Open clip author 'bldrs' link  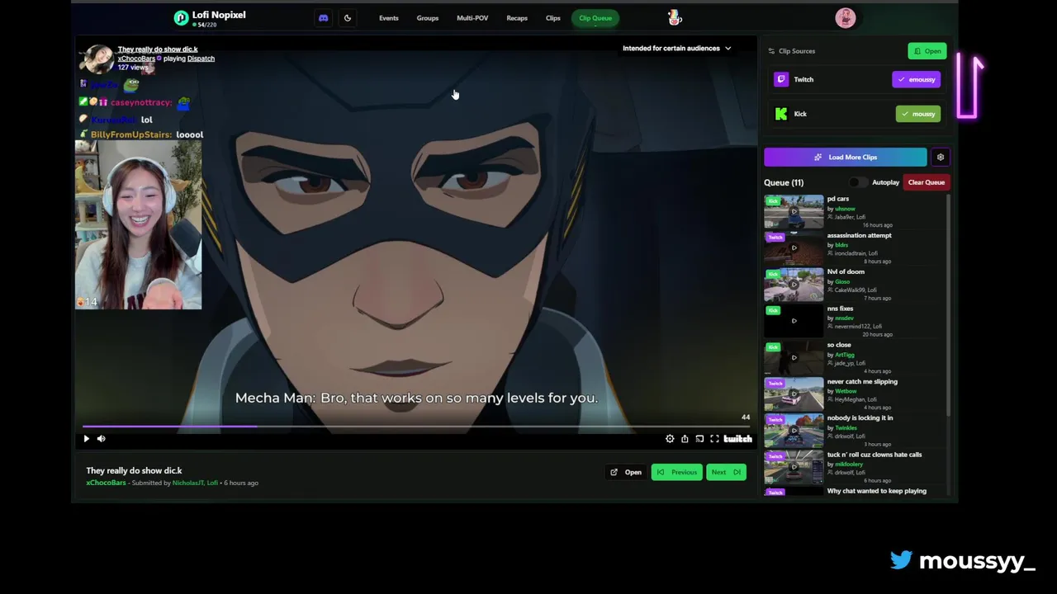click(x=841, y=245)
